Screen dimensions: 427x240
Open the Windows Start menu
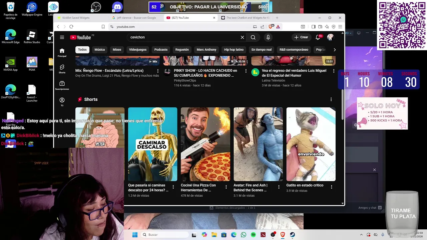coord(135,235)
